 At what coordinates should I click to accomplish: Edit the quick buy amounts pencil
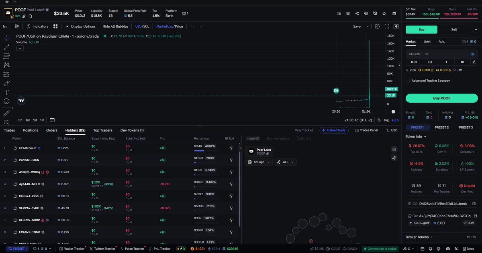474,62
